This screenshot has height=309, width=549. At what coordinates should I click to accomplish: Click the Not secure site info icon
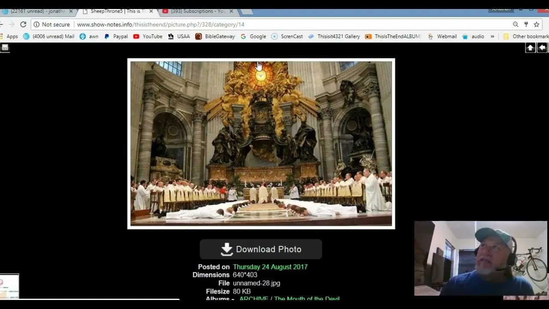pyautogui.click(x=36, y=24)
